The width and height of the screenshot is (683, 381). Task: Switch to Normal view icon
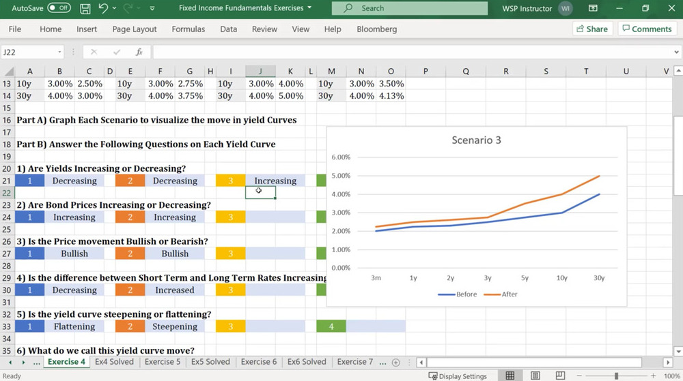tap(510, 376)
